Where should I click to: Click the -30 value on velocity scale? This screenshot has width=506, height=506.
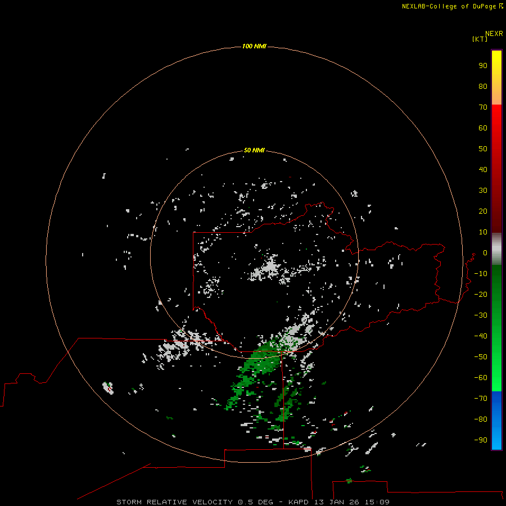pyautogui.click(x=481, y=315)
